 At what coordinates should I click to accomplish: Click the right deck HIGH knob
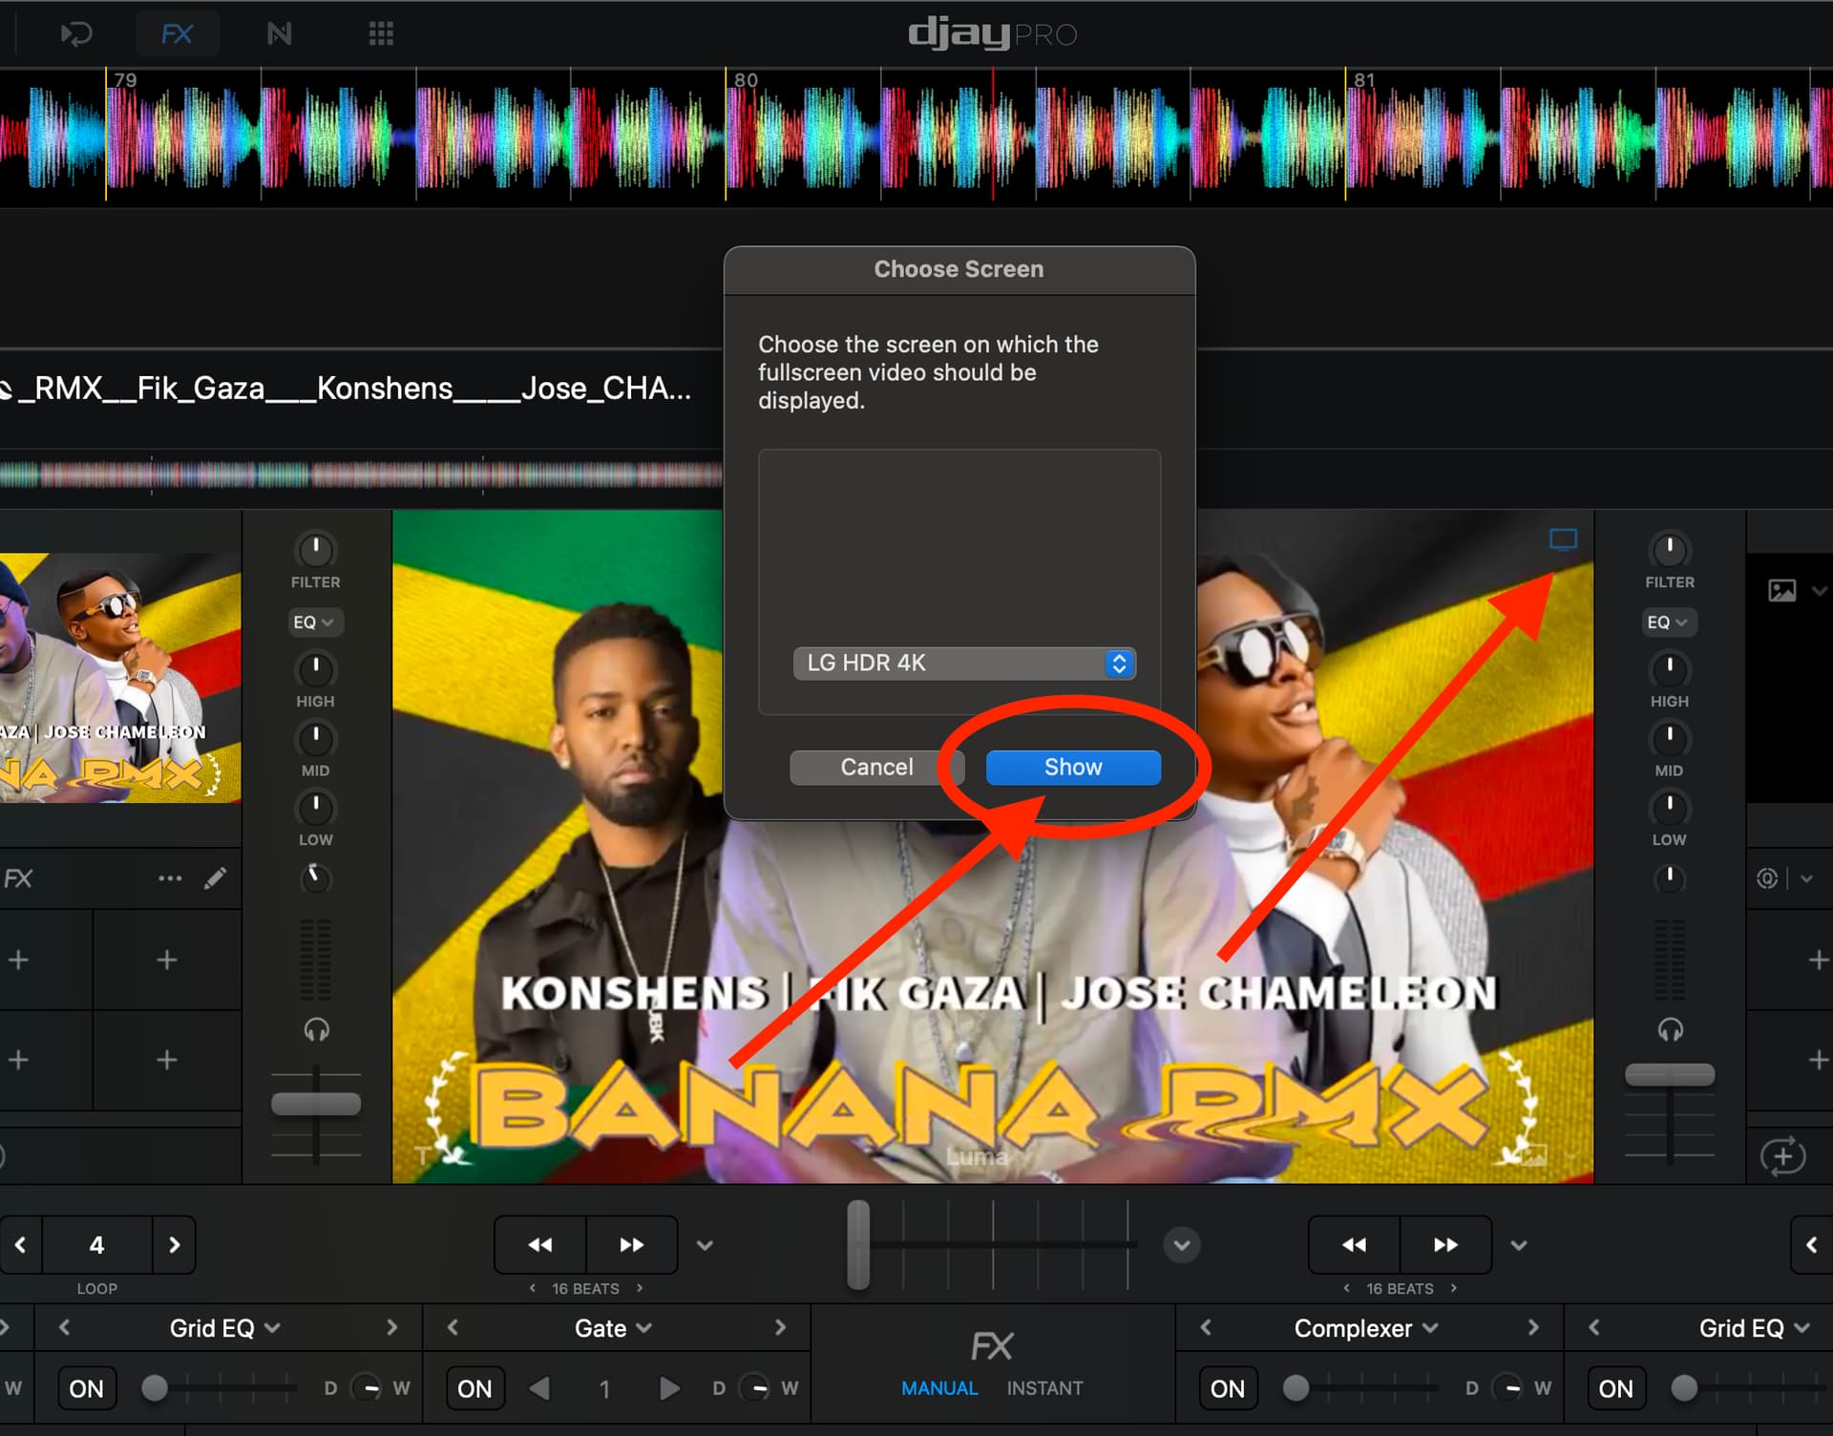click(x=1669, y=669)
